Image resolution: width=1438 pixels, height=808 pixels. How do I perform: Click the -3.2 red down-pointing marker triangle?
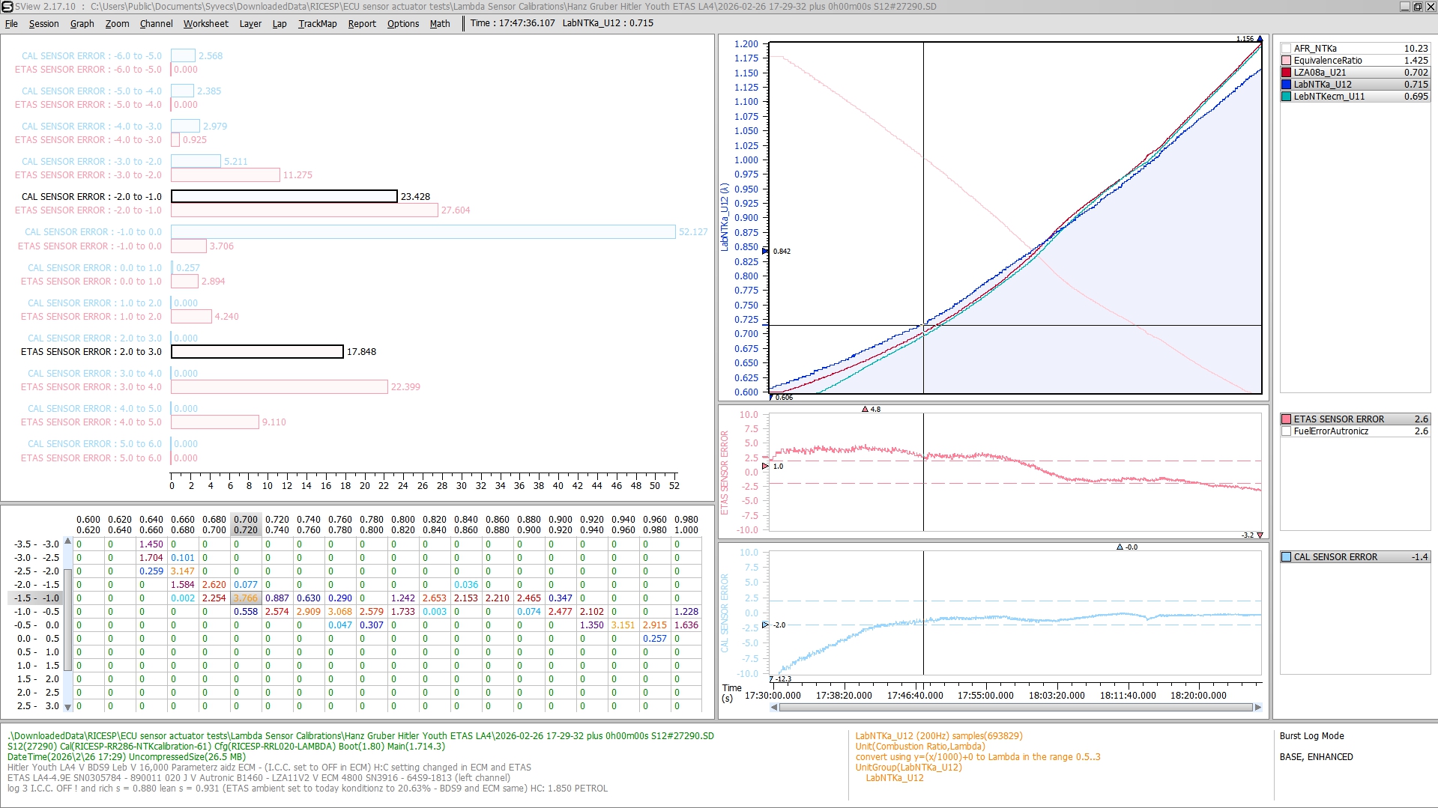[x=1260, y=535]
